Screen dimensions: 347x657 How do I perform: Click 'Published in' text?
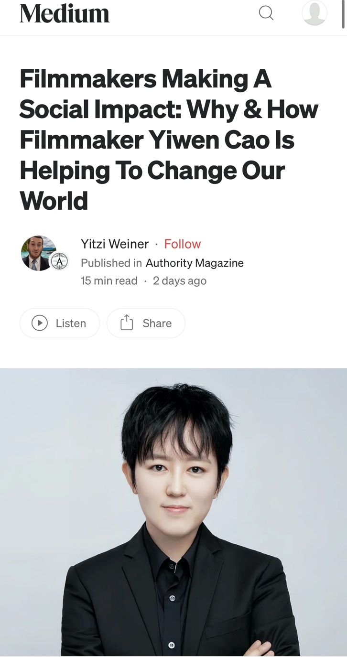(111, 263)
